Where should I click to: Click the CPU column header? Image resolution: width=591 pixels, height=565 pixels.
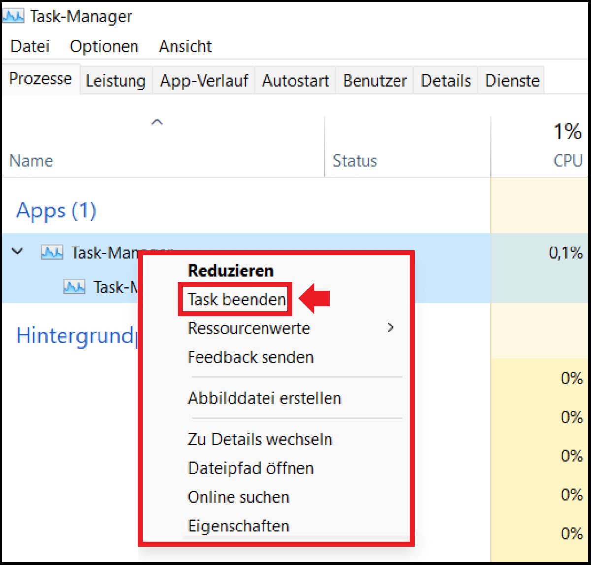tap(567, 161)
